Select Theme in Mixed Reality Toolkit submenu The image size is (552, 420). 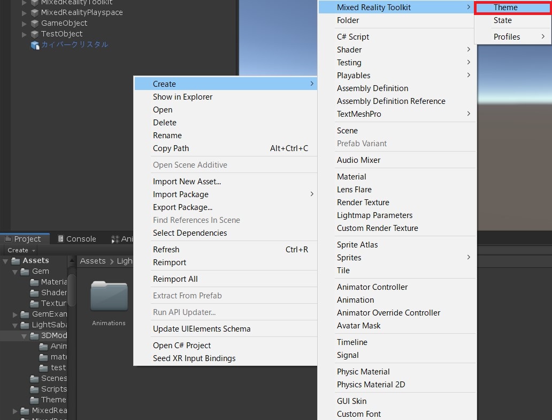pyautogui.click(x=512, y=7)
